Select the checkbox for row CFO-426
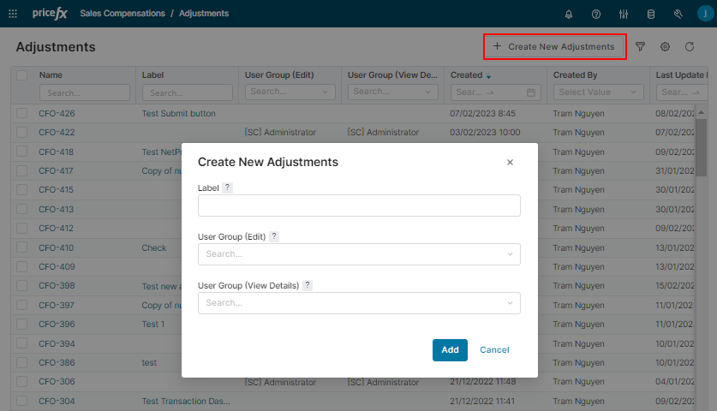Viewport: 717px width, 411px height. 22,113
